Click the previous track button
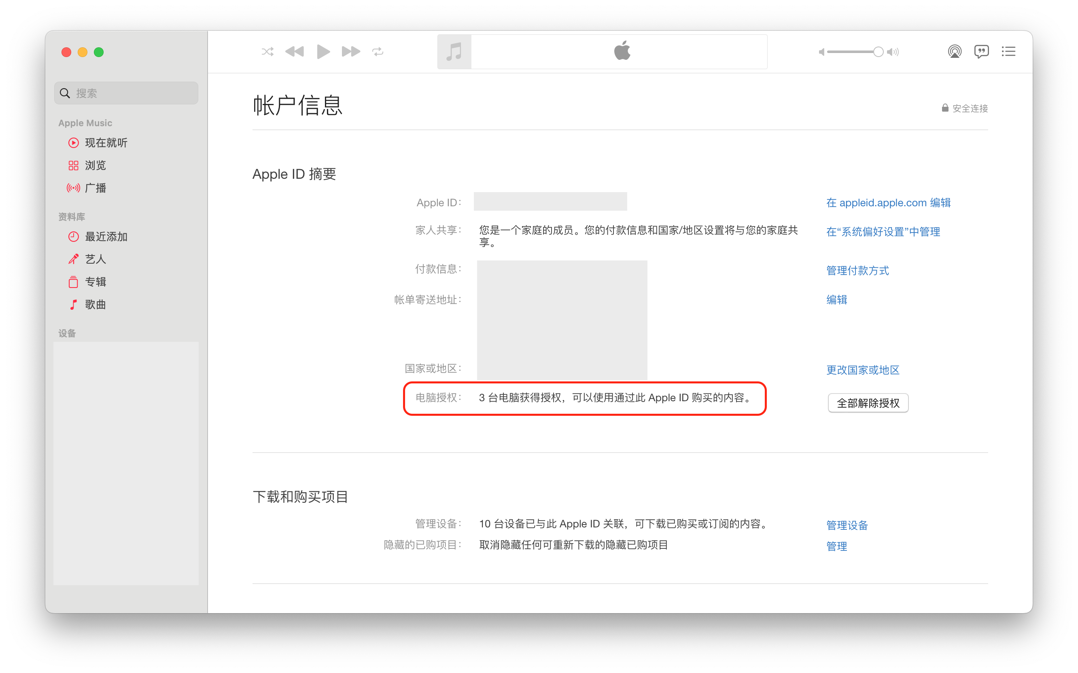 tap(294, 52)
